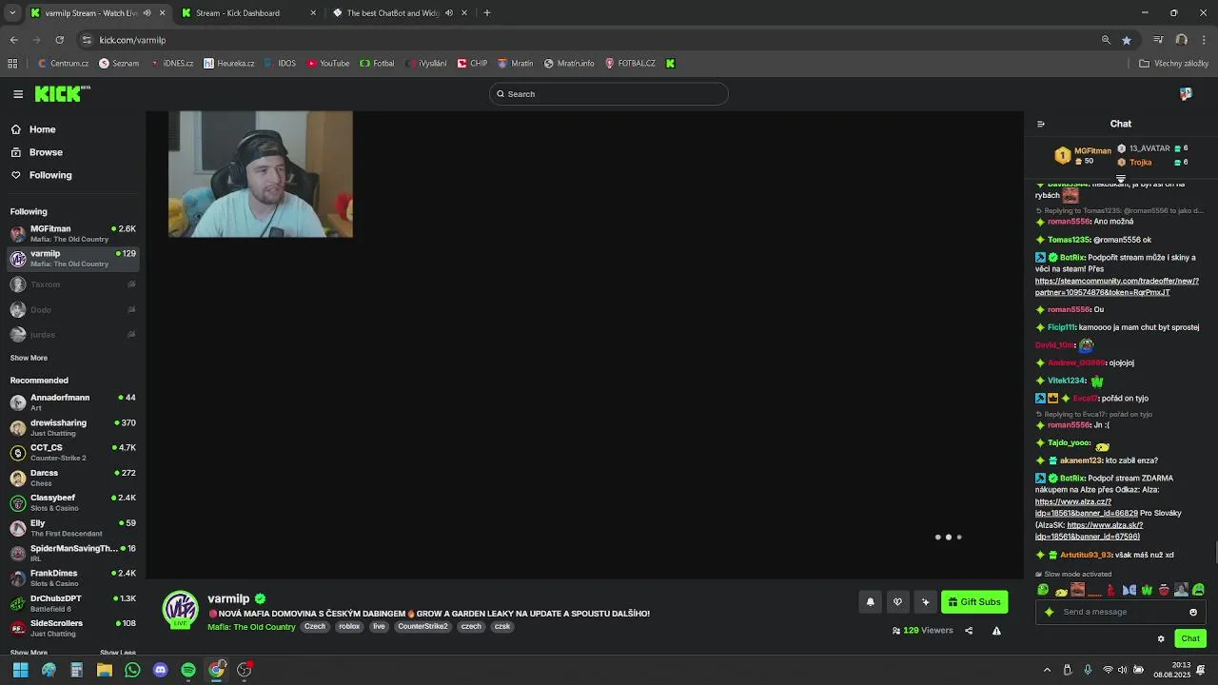Click Mafia: The Old Country category link
The width and height of the screenshot is (1218, 685).
click(x=251, y=627)
